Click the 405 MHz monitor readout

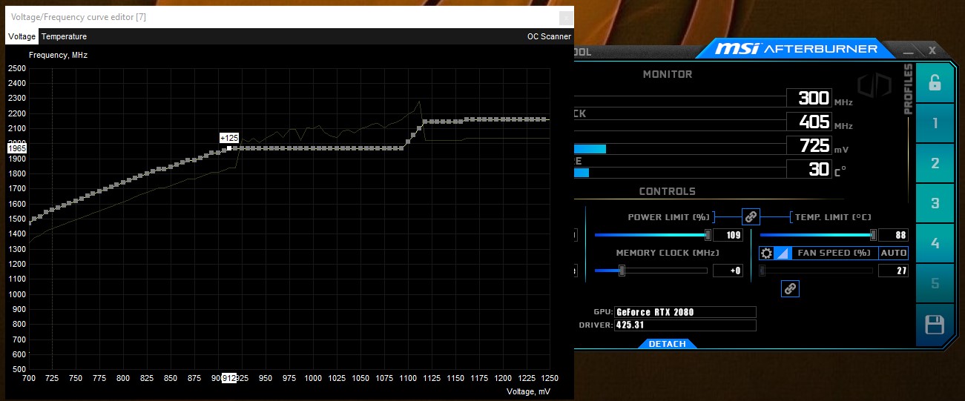[810, 122]
